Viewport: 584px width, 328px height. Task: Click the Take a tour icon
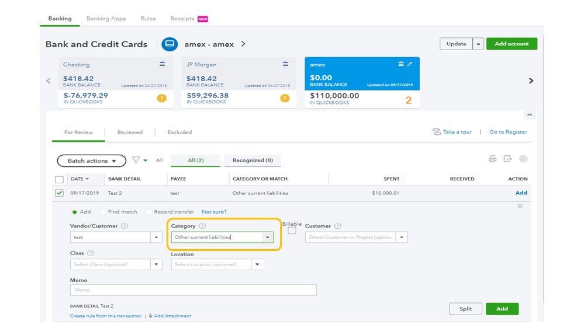(x=437, y=132)
